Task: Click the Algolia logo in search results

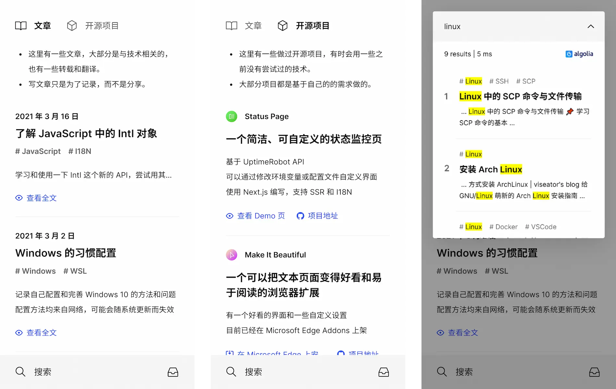Action: pyautogui.click(x=579, y=54)
